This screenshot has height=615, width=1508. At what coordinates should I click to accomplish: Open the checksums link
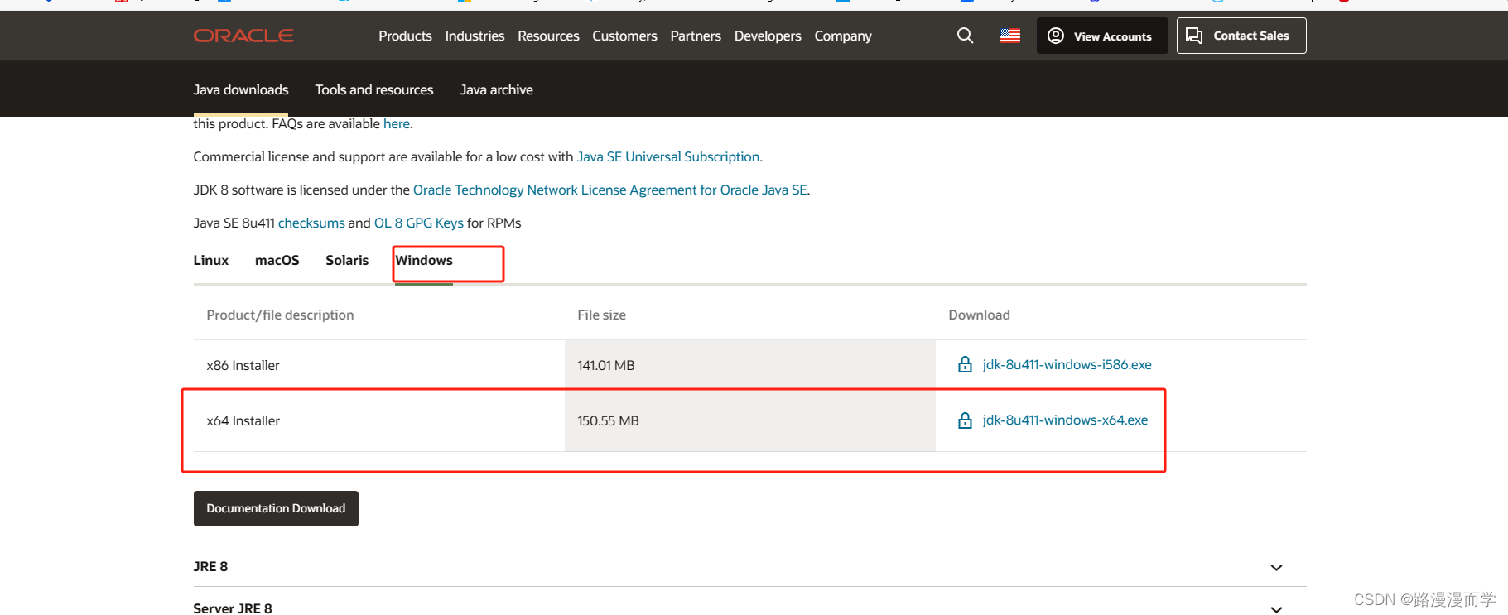click(311, 223)
